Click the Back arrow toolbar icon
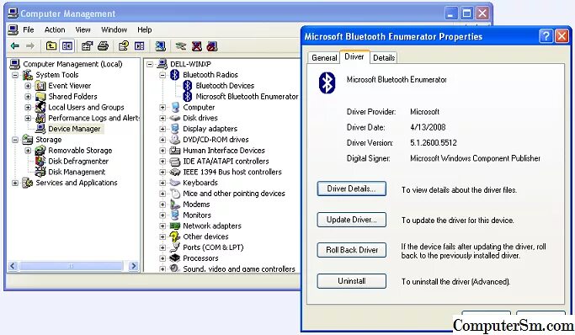The image size is (575, 335). click(14, 45)
